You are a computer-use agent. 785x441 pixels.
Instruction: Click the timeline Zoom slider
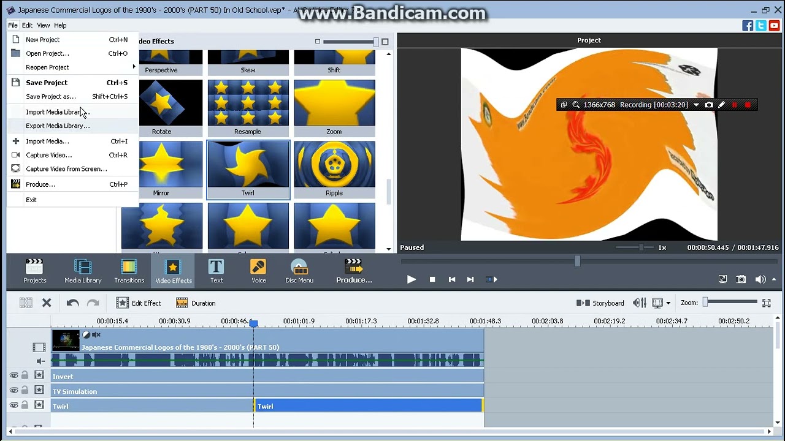[730, 302]
